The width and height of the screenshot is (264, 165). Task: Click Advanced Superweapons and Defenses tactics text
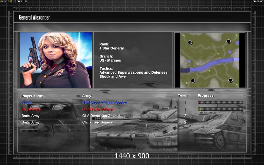[x=133, y=73]
